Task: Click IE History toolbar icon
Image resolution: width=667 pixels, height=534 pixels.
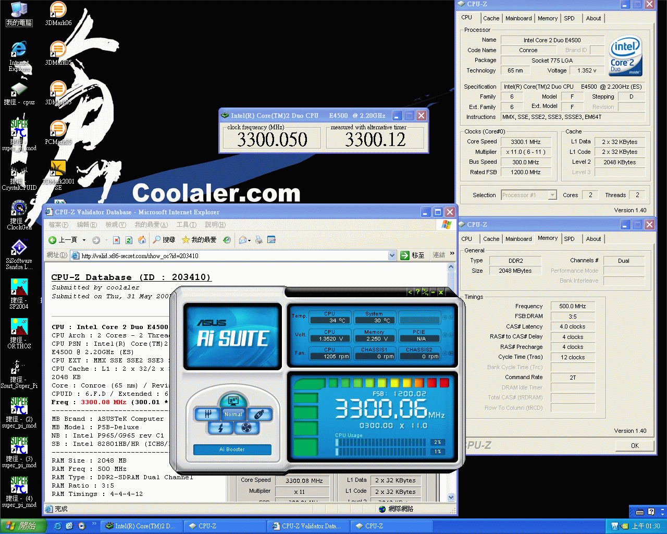Action: [227, 240]
